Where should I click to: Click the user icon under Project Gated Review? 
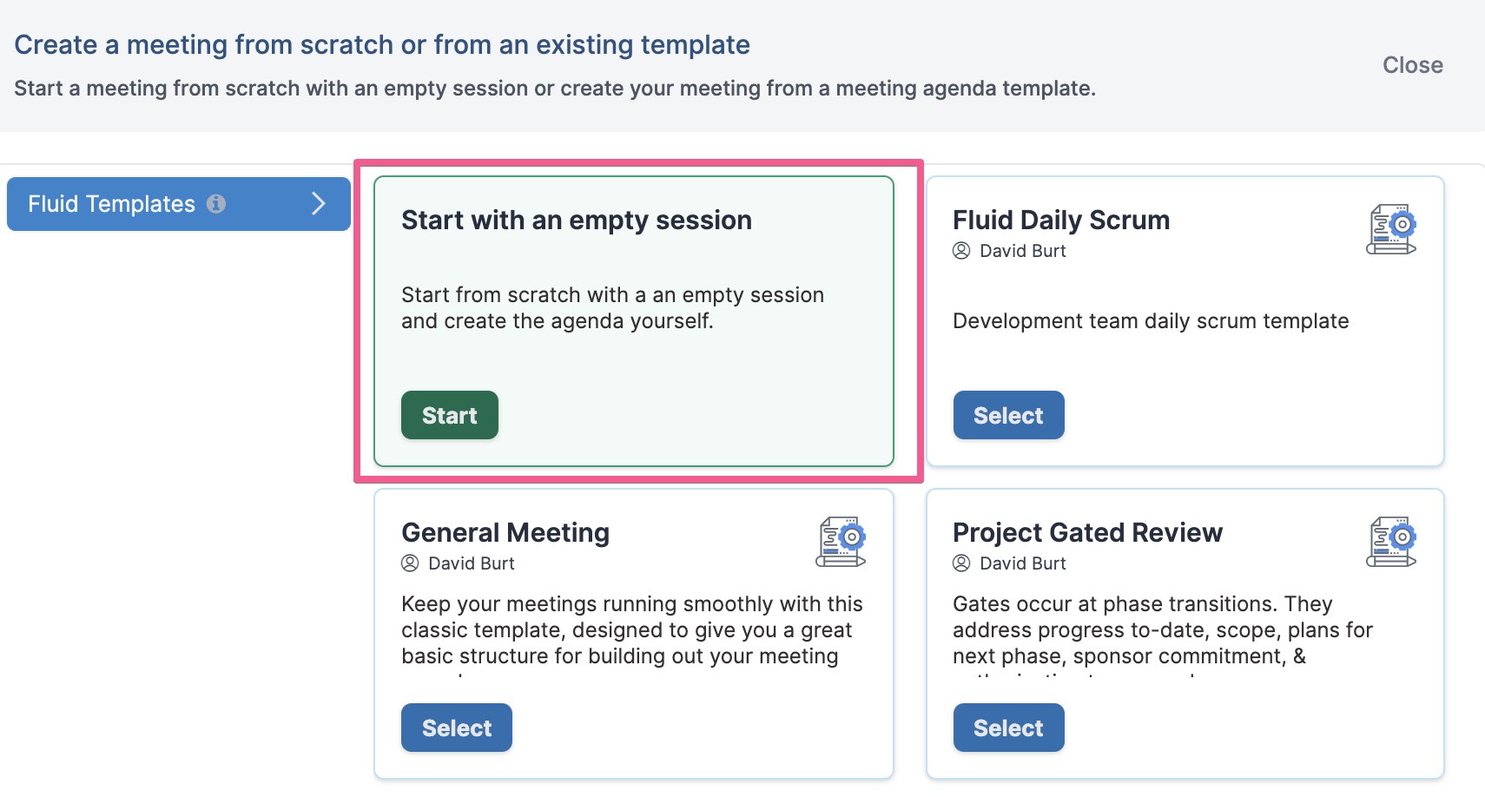coord(961,563)
